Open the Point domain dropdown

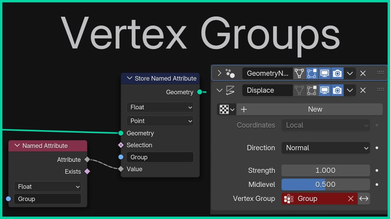[160, 121]
